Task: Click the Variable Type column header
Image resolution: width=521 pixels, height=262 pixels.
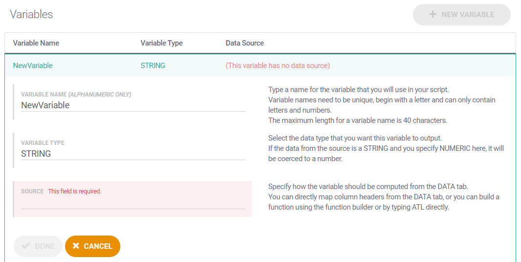Action: click(161, 43)
